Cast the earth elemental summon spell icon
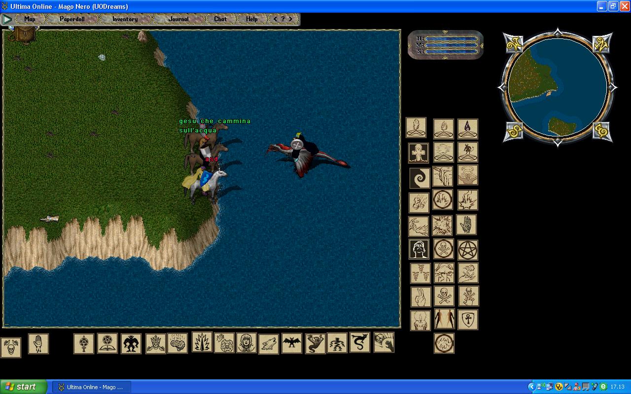The width and height of the screenshot is (631, 394). 416,128
